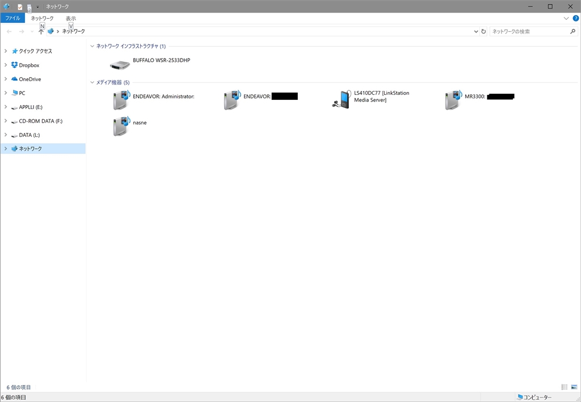Click the network icon in address bar

coord(50,32)
